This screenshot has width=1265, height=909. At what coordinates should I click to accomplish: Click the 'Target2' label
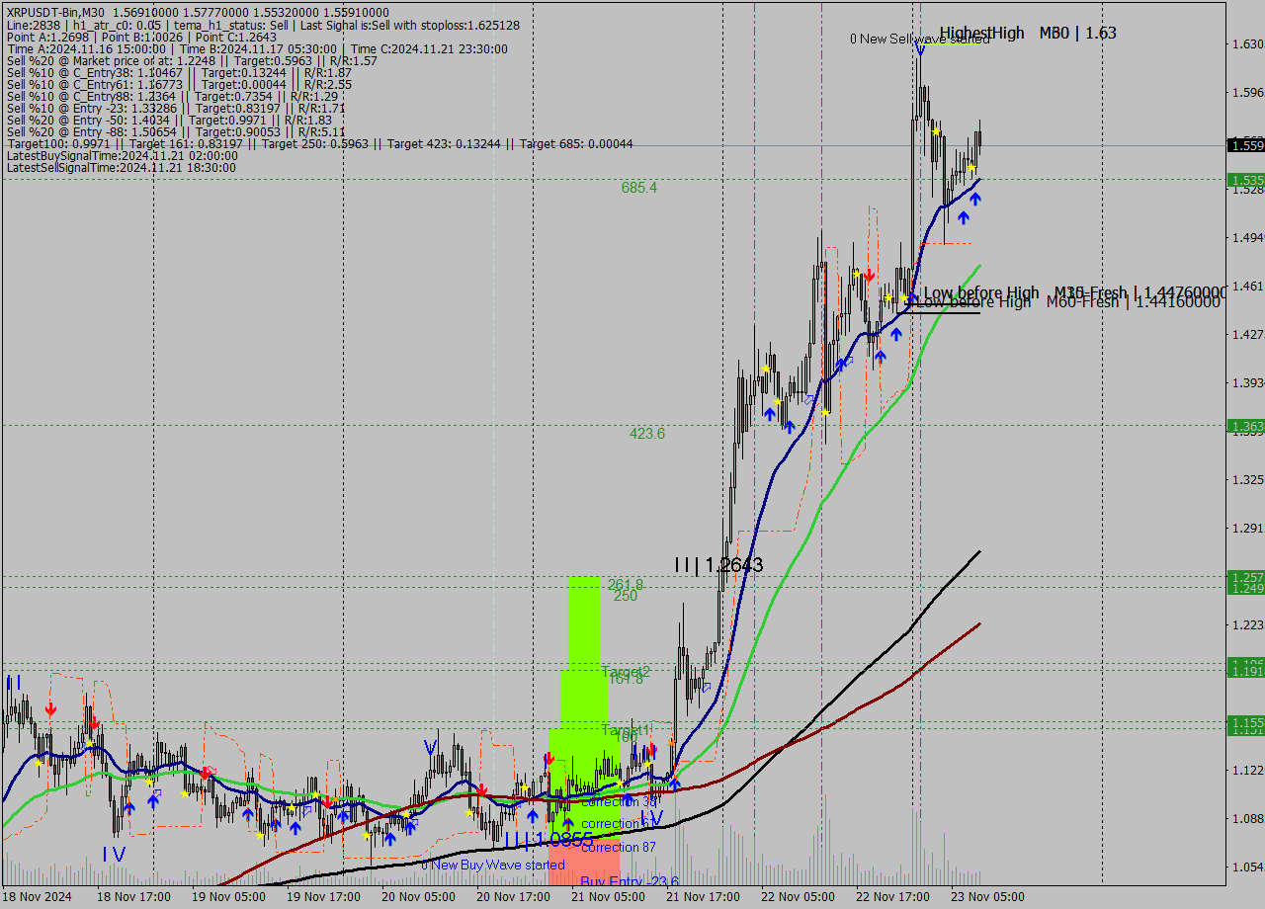click(626, 671)
